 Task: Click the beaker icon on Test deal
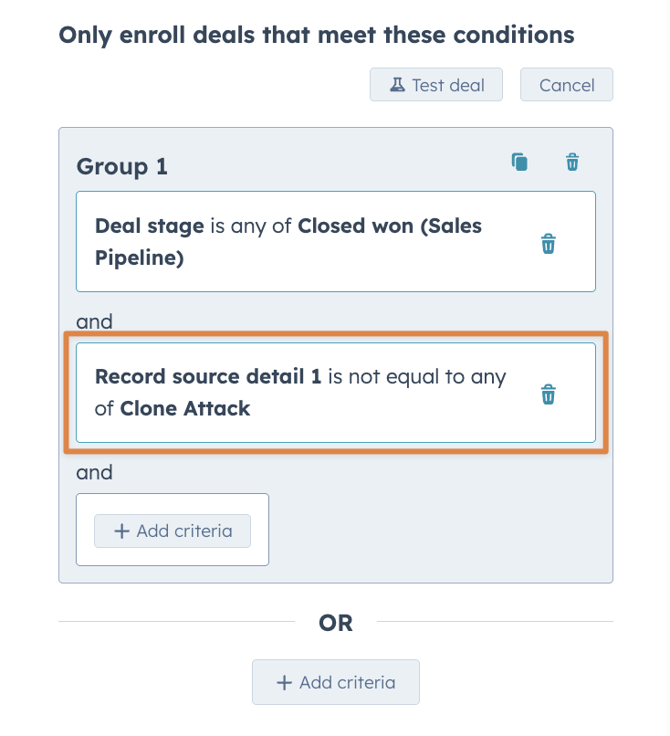(396, 84)
